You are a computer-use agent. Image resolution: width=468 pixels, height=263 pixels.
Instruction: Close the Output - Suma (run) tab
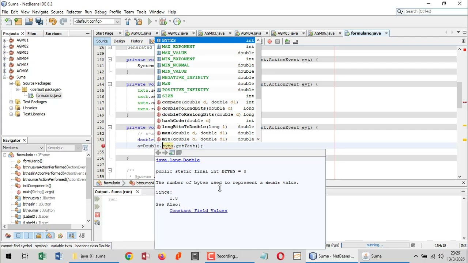coord(137,192)
